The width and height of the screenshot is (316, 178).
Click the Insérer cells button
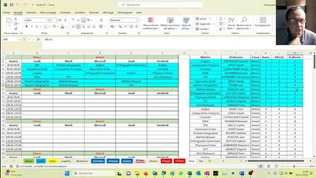[x=203, y=19]
